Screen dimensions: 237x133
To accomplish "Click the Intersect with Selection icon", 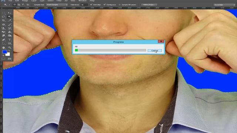I will click(28, 5).
